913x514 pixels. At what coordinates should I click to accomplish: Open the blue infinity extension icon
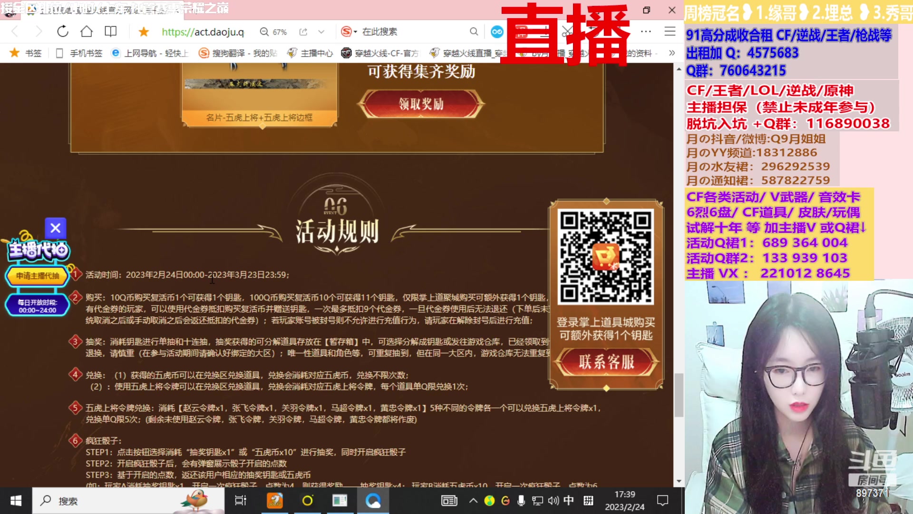coord(497,32)
